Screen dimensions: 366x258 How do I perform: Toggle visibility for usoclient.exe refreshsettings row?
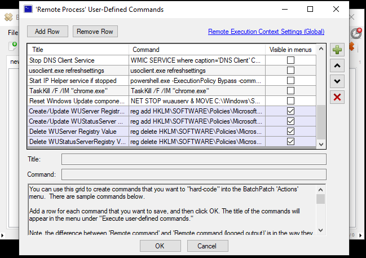point(290,71)
